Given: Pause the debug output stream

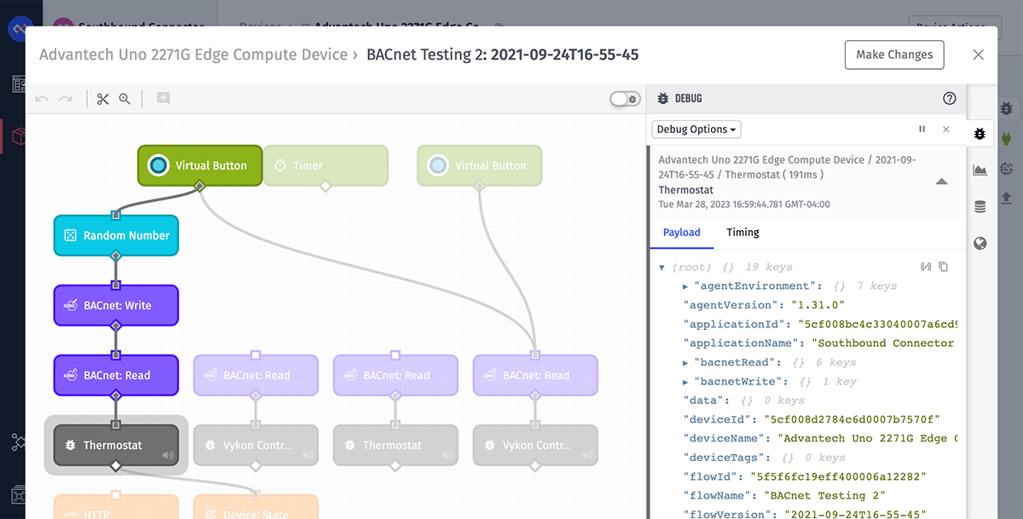Looking at the screenshot, I should (922, 130).
